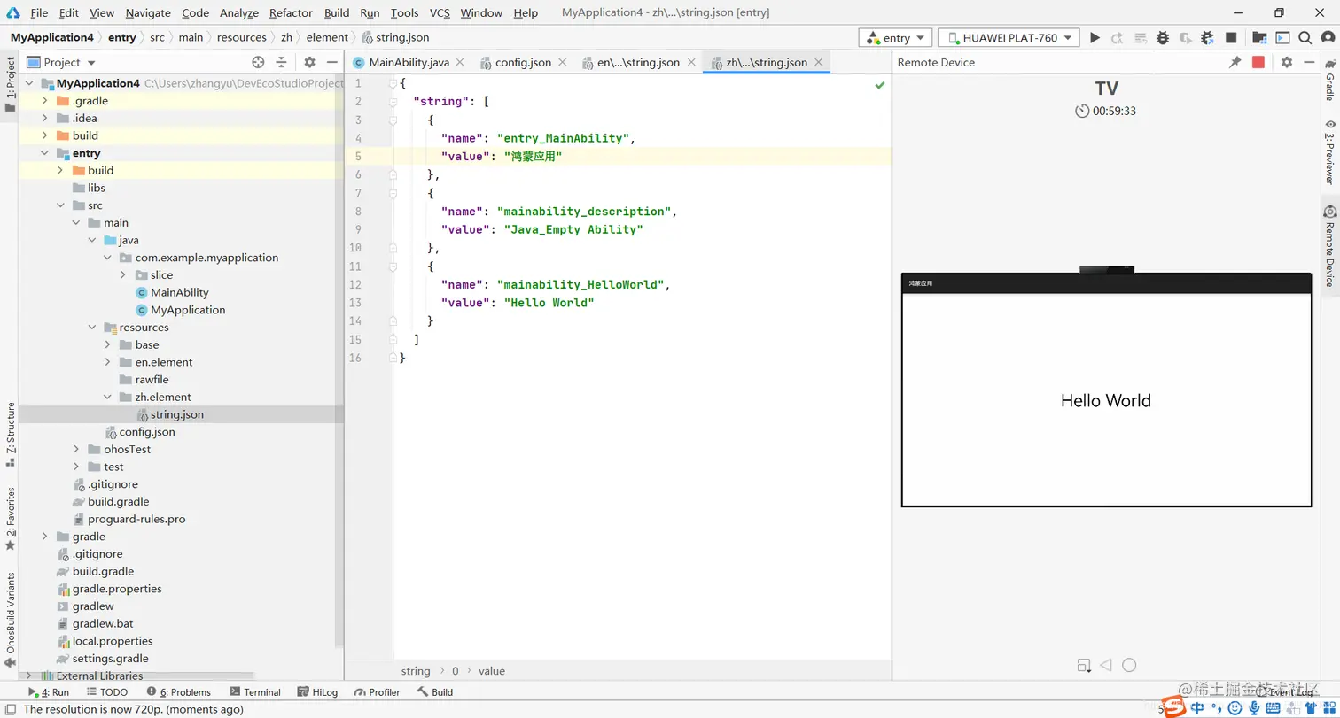Expand the en.element folder
This screenshot has width=1340, height=718.
coord(107,362)
